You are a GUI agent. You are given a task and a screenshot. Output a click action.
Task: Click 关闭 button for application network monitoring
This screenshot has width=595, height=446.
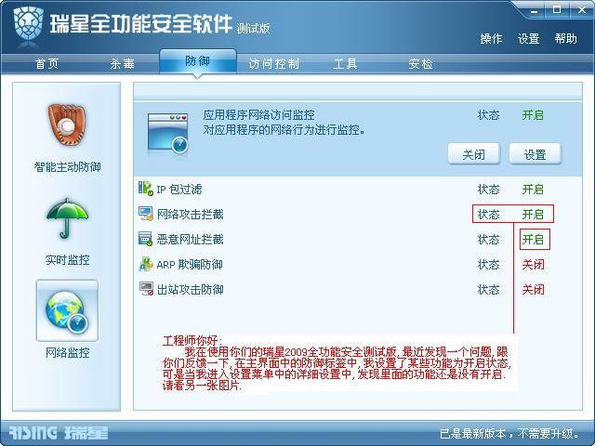[473, 154]
